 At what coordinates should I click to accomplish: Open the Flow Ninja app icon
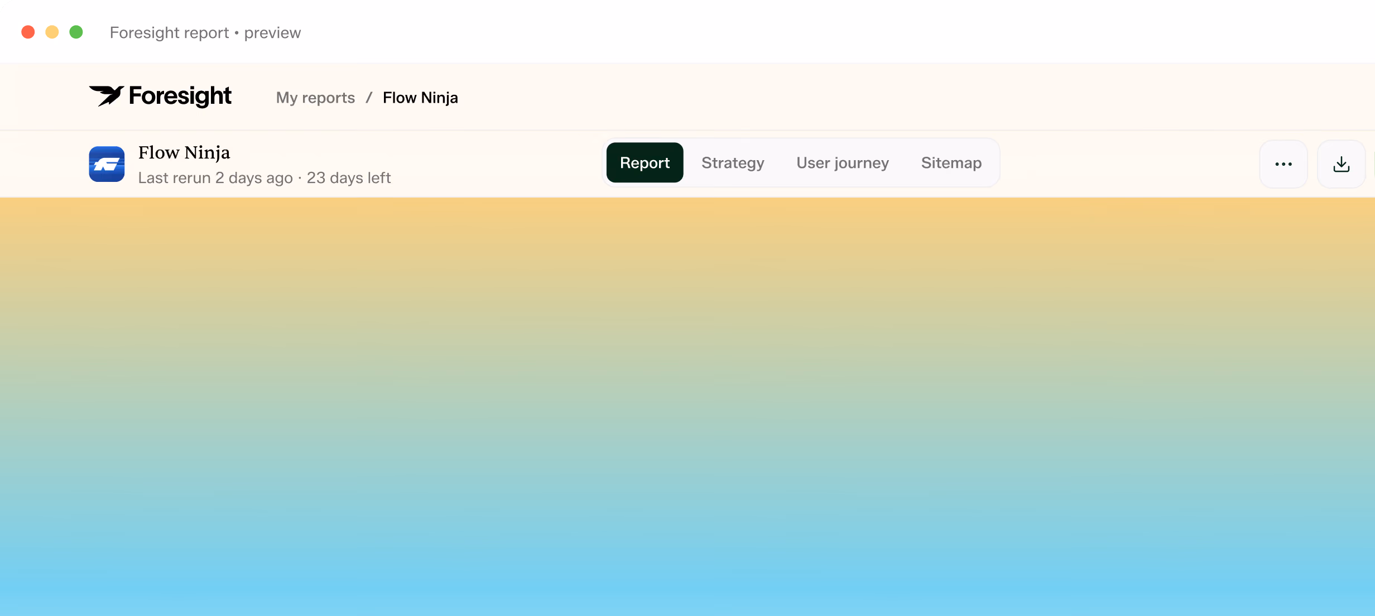click(107, 164)
